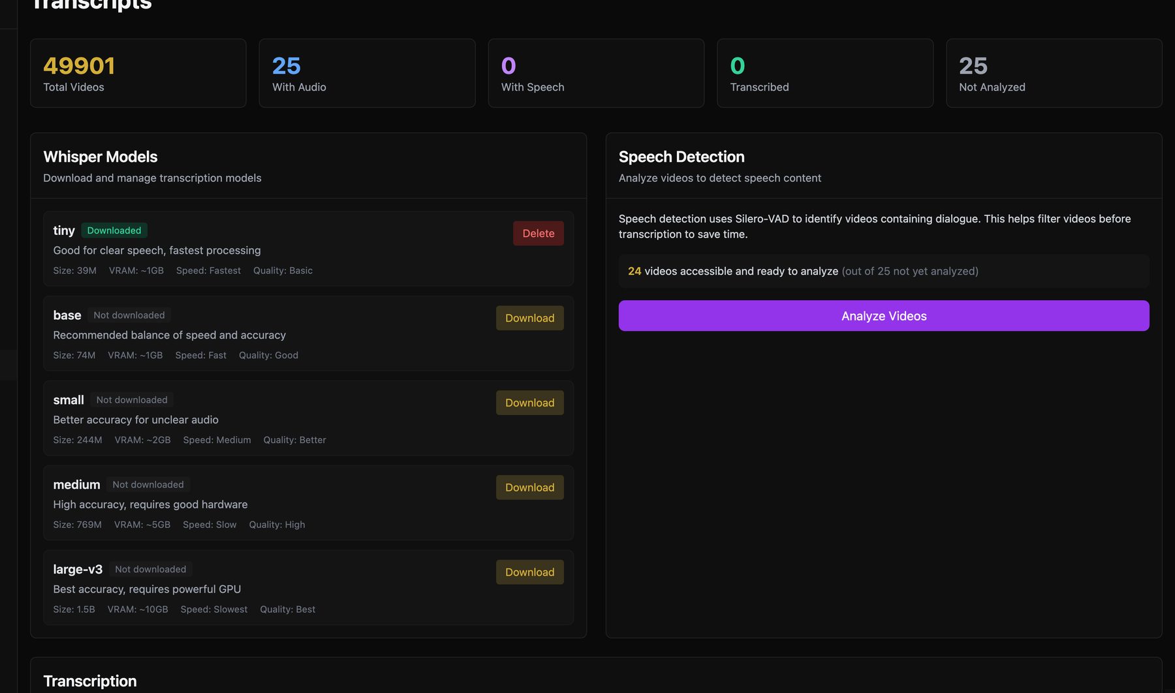Click the With Speech stat card
Screen dimensions: 1175x693
point(595,73)
